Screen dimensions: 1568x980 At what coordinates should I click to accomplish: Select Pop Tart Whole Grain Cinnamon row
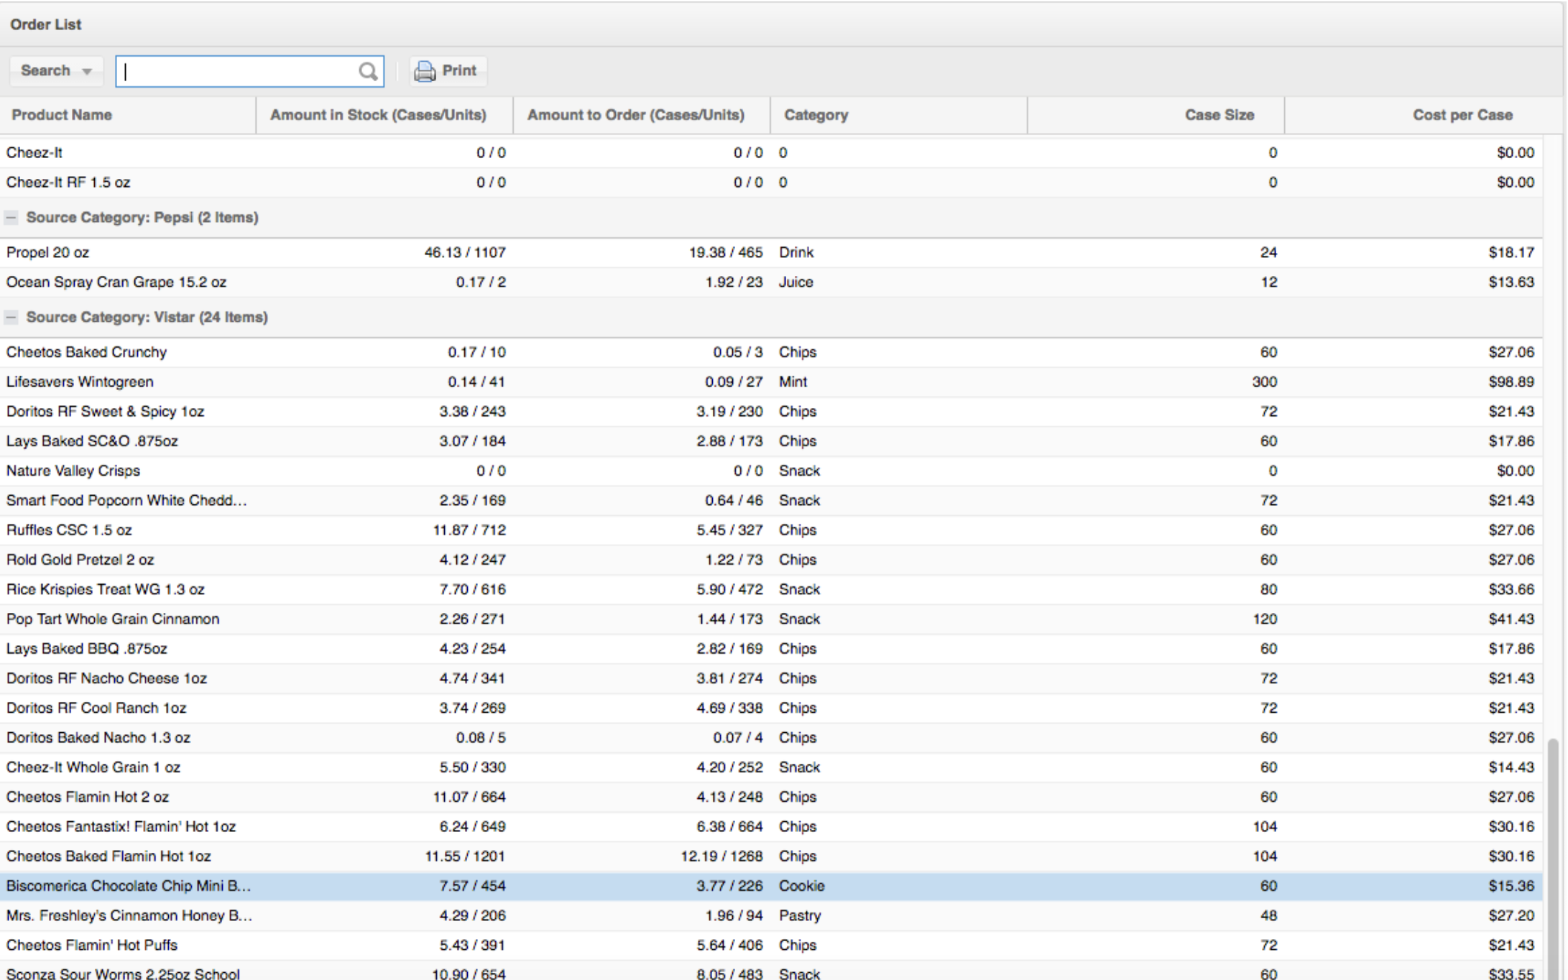click(771, 619)
